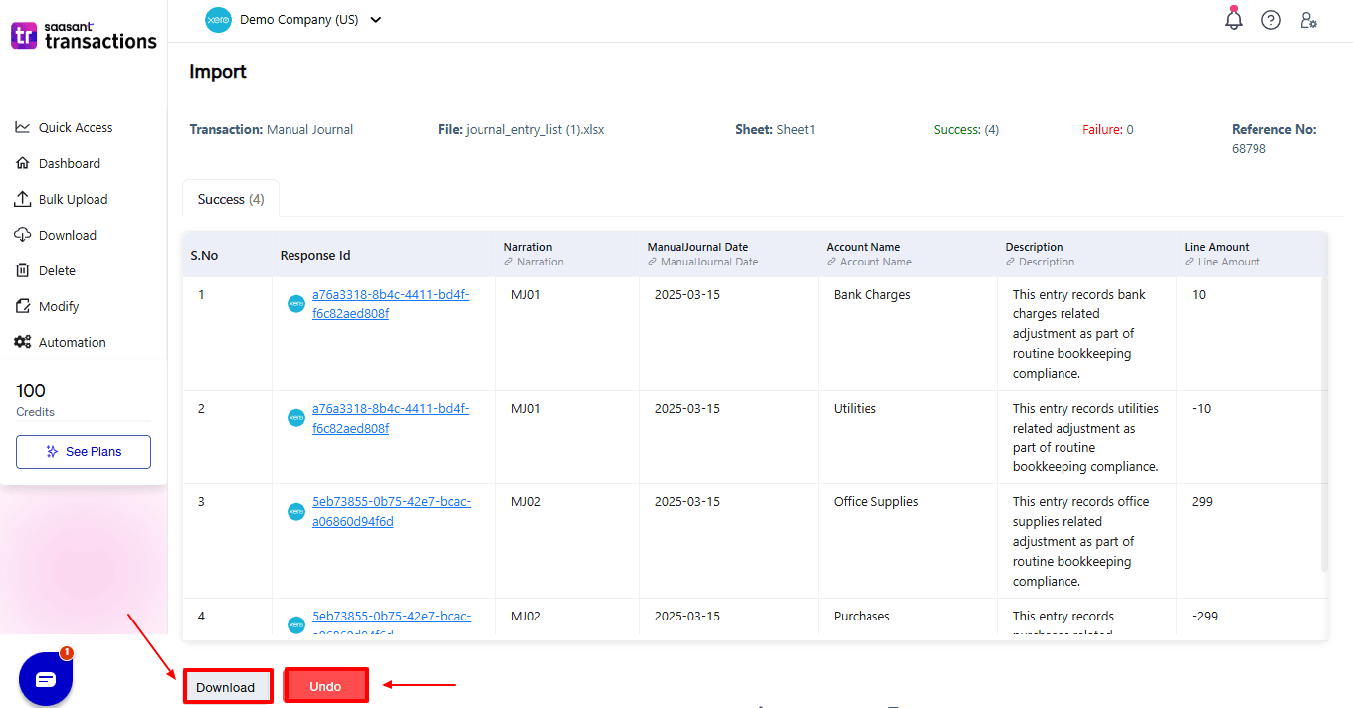Open the help question mark menu
1353x708 pixels.
[1270, 19]
